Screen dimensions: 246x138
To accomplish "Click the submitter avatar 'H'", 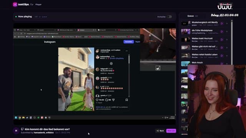I will click(16, 131).
